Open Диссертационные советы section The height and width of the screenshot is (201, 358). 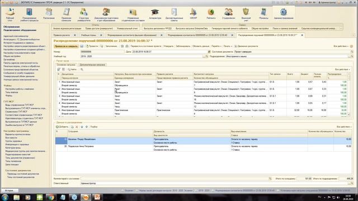174,15
